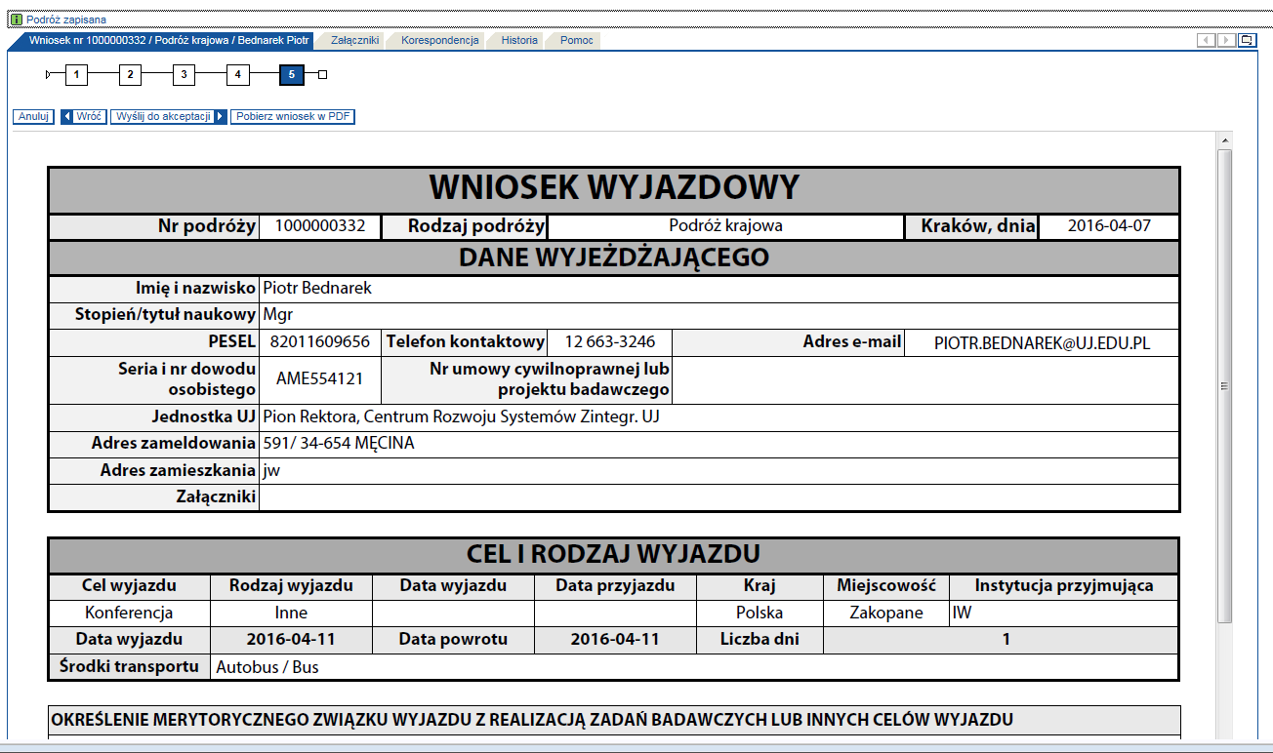Click the 'Pion Rektora, Centrum Rozwoju' unit text
Image resolution: width=1273 pixels, height=753 pixels.
[462, 416]
